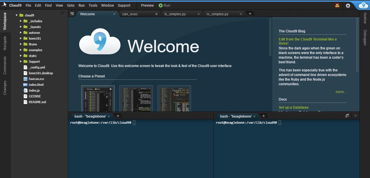Choose the first dark preset thumbnail

(x=98, y=99)
